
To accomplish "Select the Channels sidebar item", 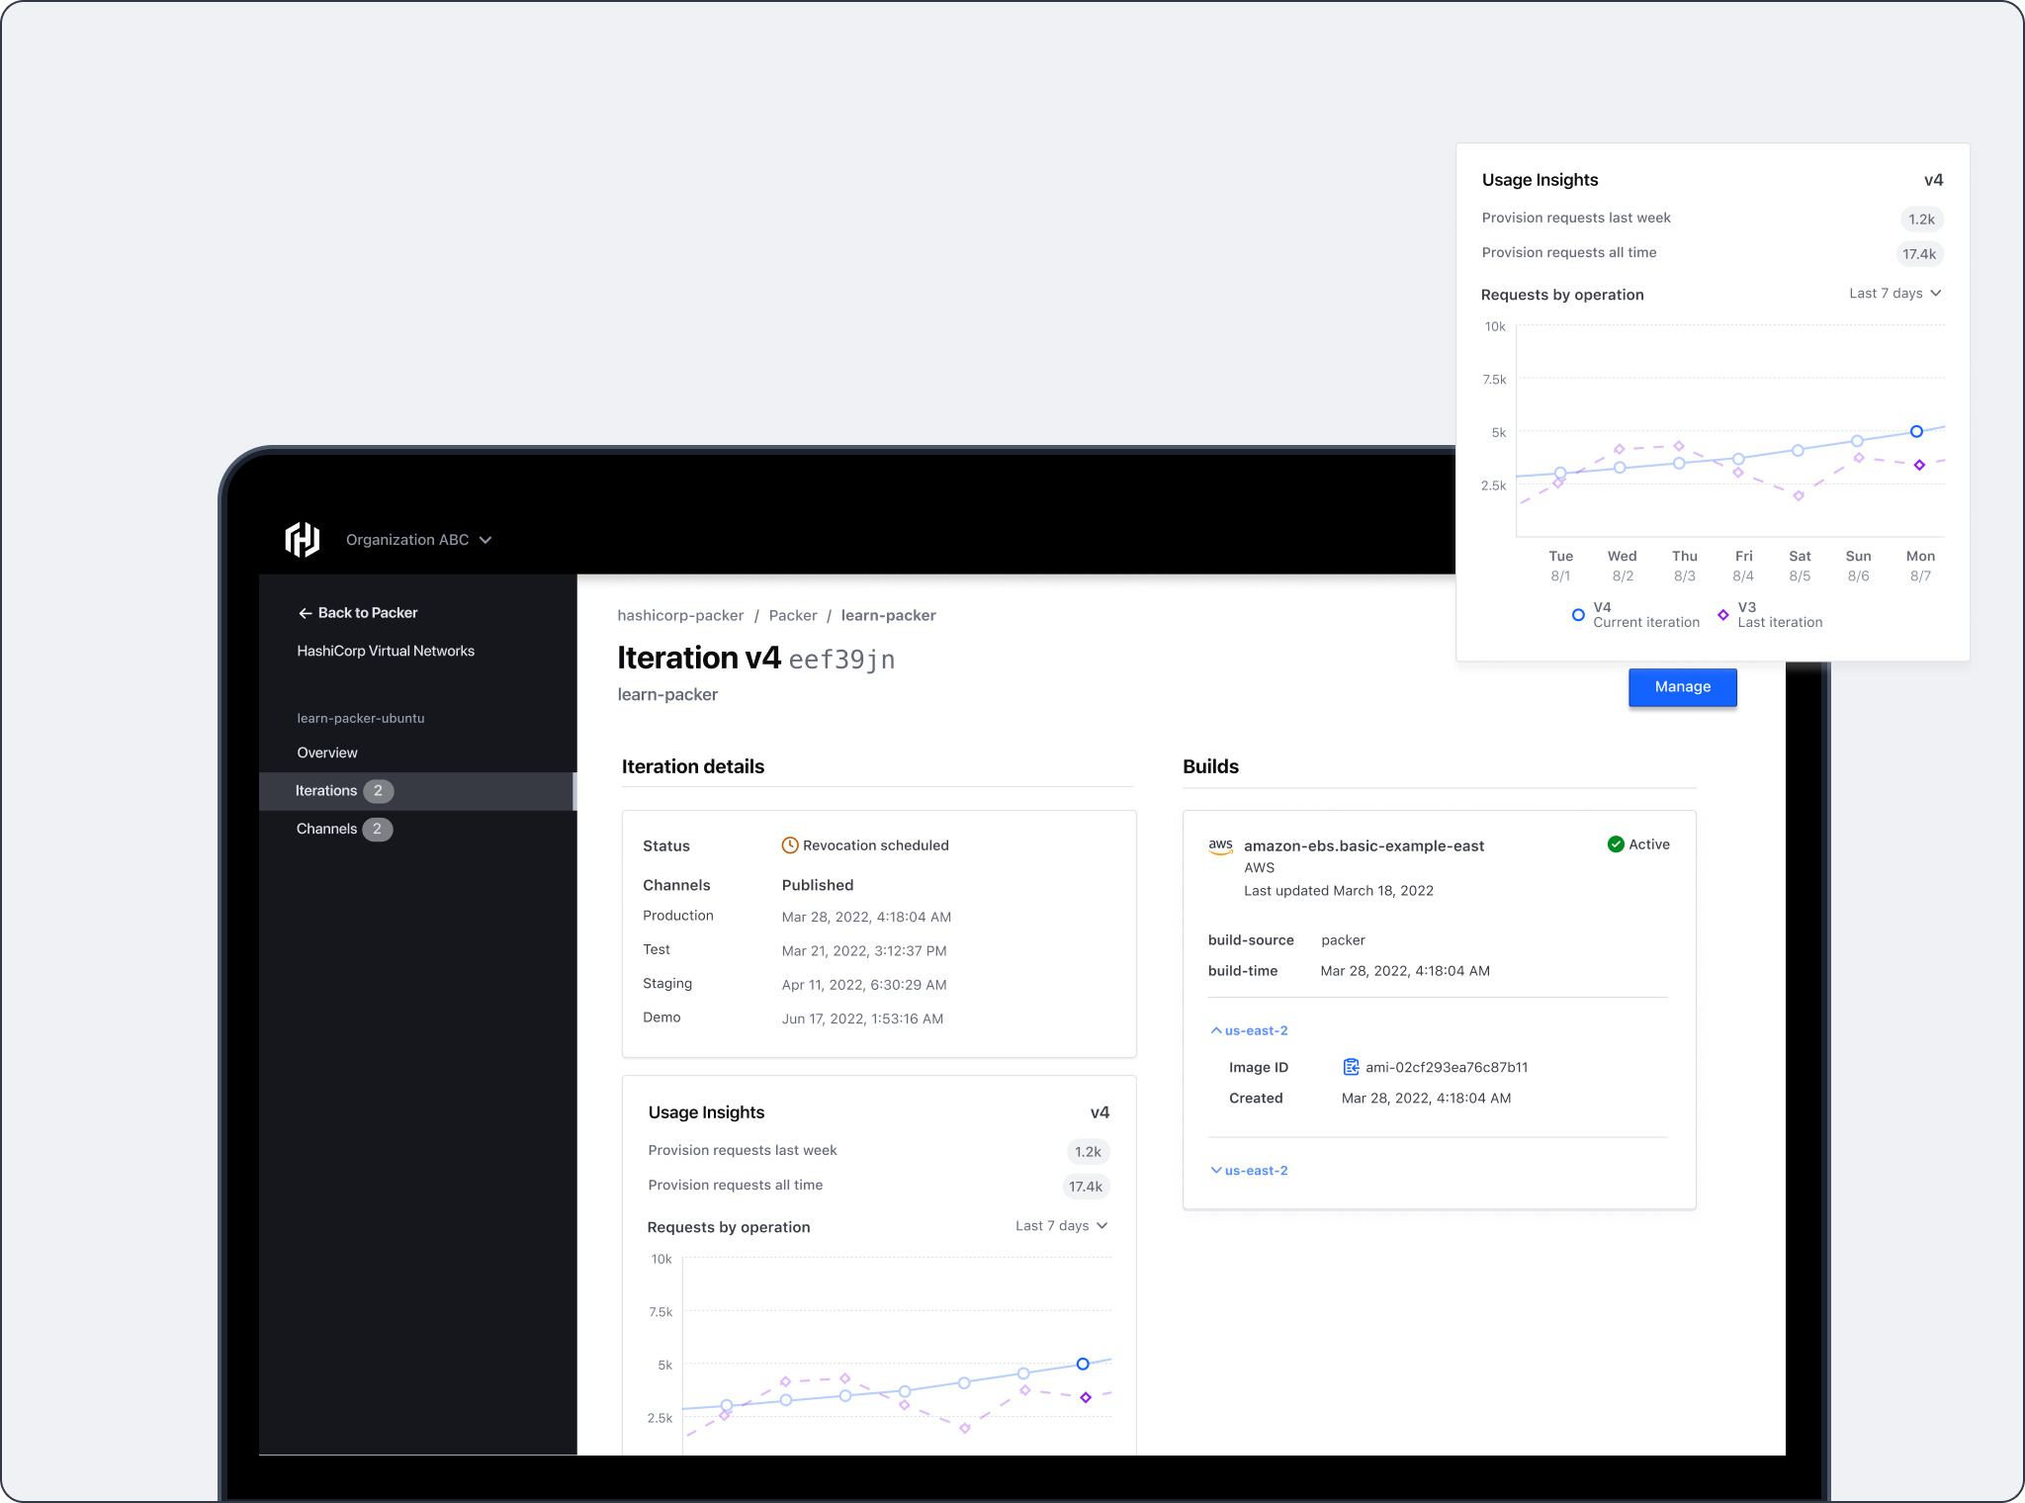I will (326, 830).
